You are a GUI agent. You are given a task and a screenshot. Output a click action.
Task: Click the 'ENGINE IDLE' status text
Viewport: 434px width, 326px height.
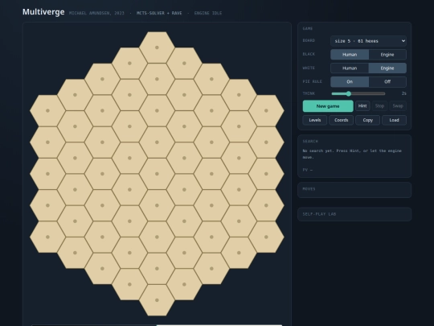coord(208,13)
